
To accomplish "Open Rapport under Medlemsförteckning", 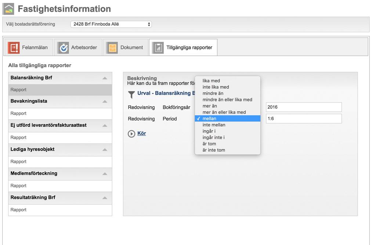I will pyautogui.click(x=60, y=186).
